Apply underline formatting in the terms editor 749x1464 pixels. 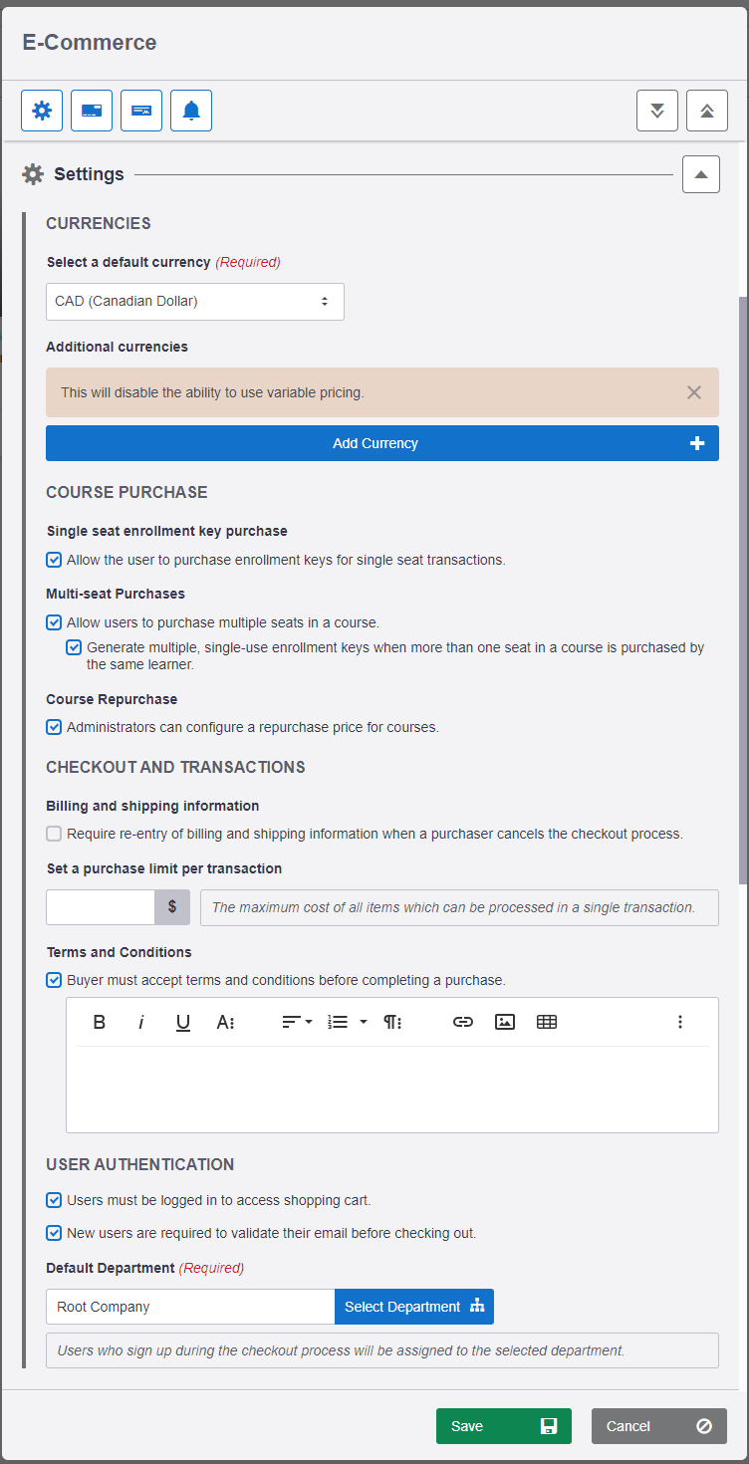tap(182, 1021)
